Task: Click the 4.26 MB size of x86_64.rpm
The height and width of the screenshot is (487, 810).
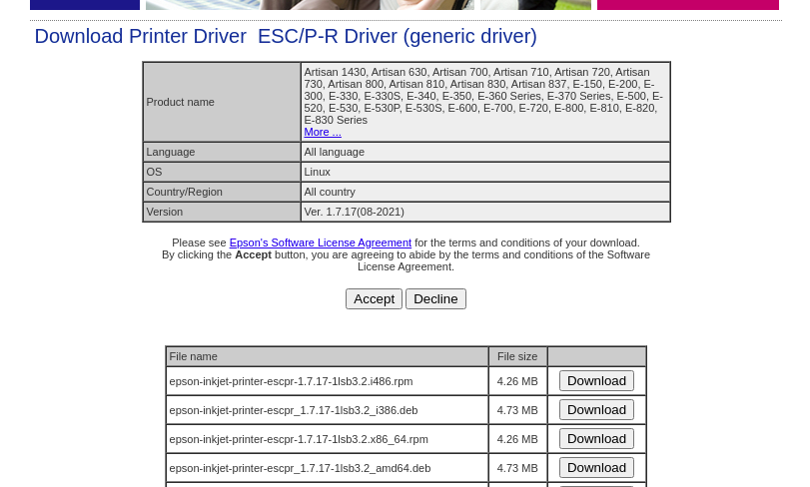Action: pos(517,439)
